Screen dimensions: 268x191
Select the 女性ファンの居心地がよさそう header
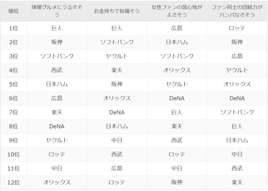pos(177,11)
